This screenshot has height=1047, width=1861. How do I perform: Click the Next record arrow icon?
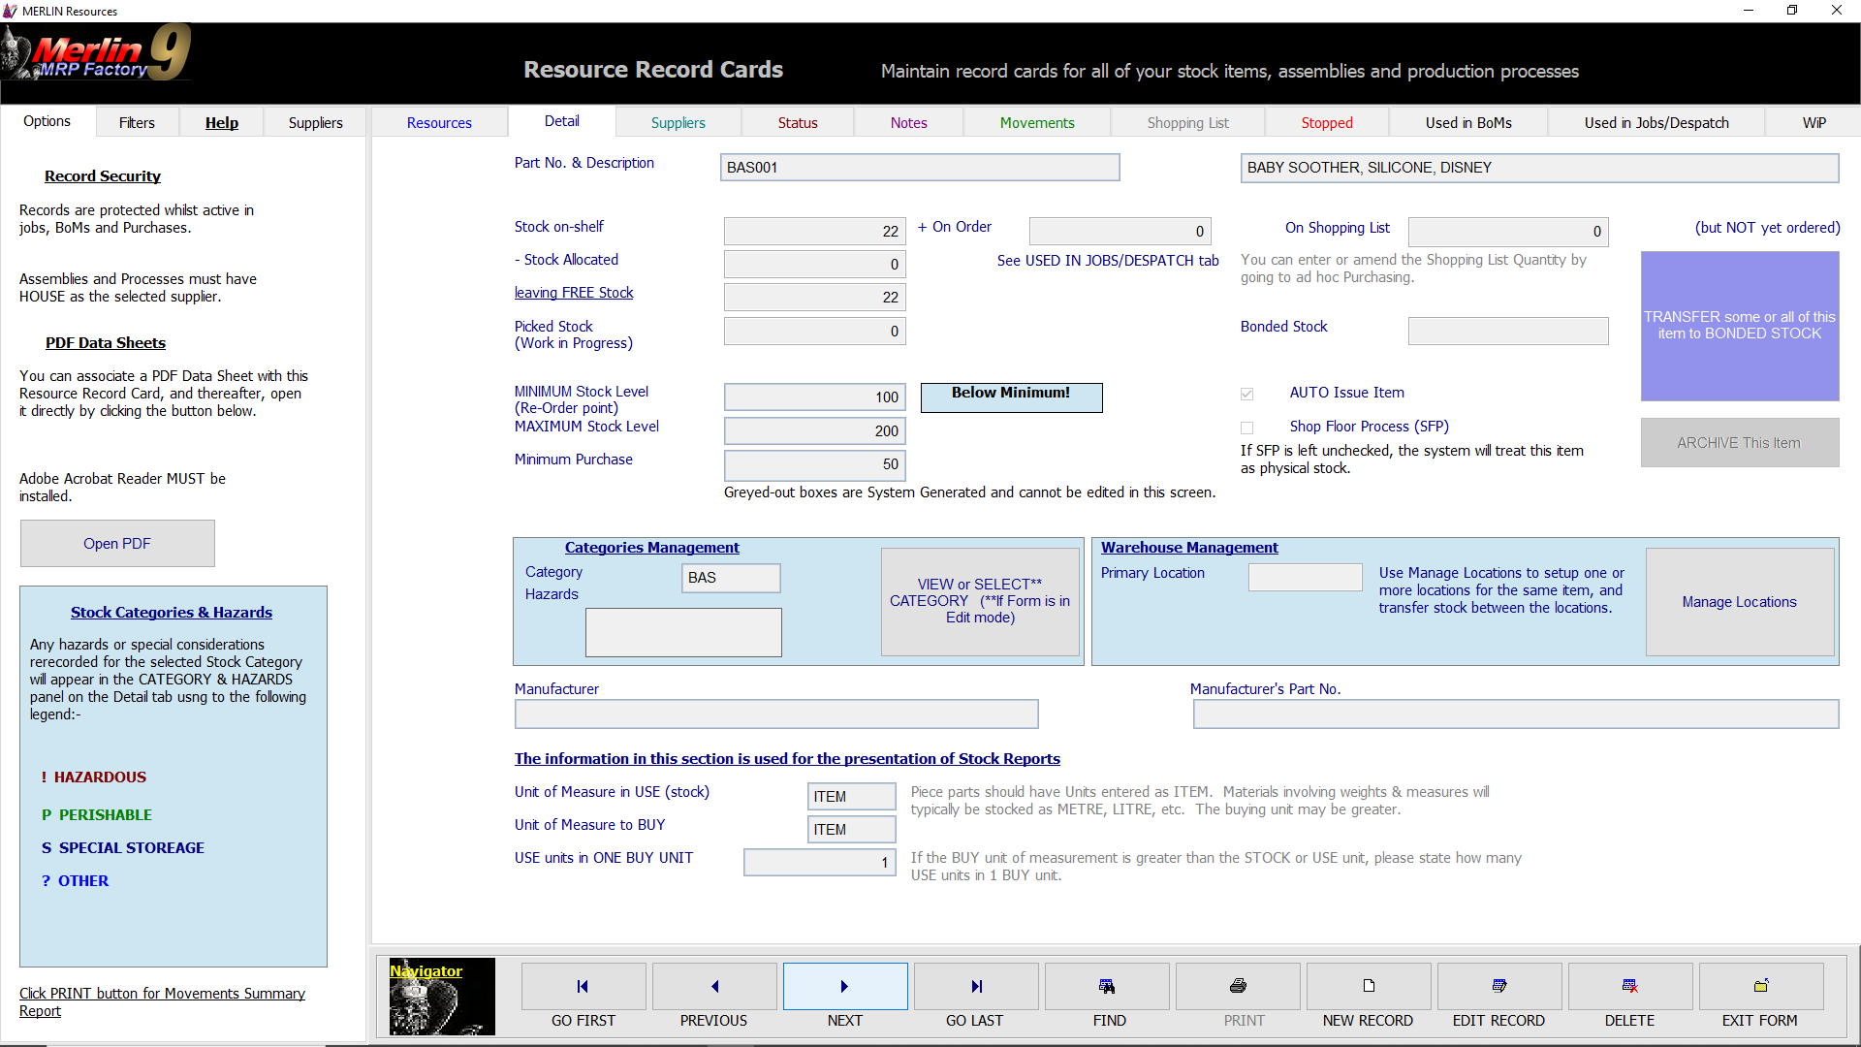[x=844, y=986]
